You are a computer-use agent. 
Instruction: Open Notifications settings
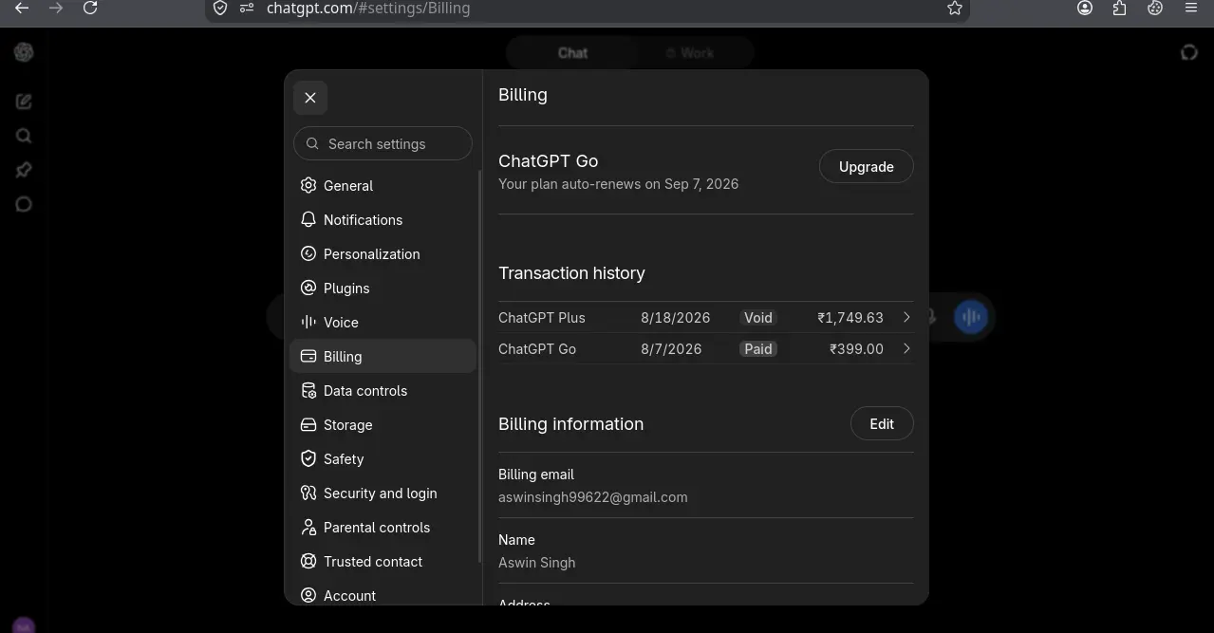coord(383,219)
